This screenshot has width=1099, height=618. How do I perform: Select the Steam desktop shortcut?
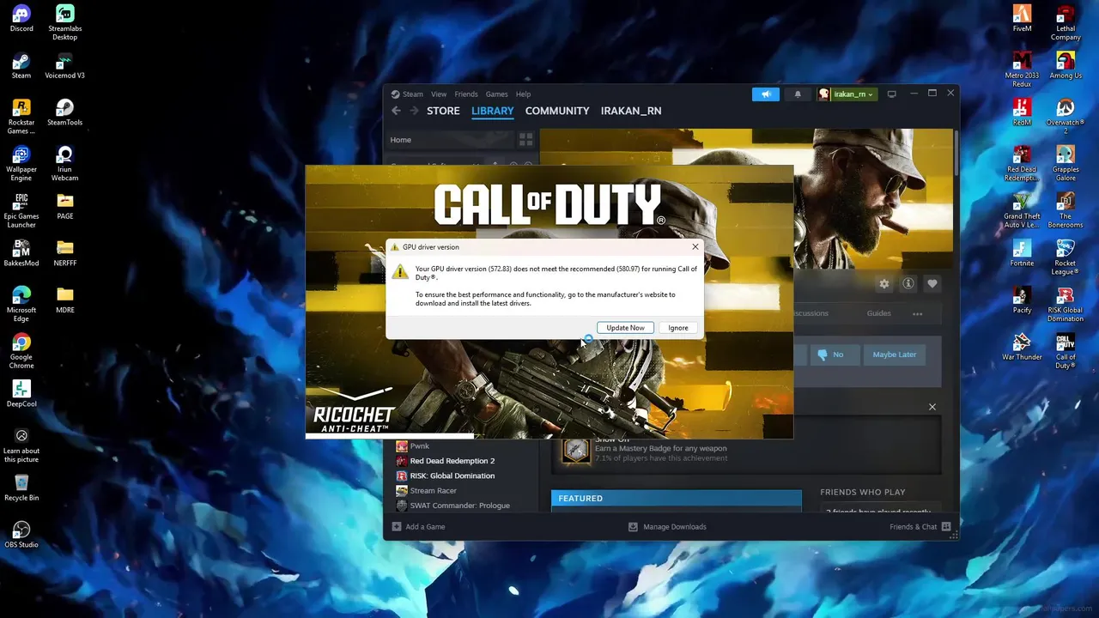click(21, 66)
